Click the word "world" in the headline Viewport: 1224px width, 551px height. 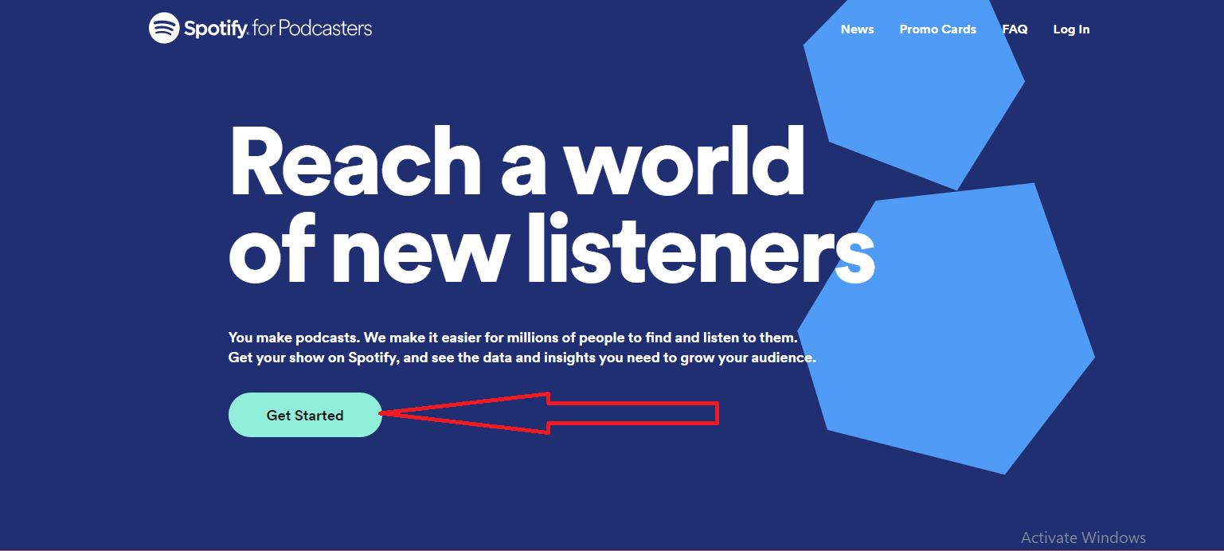[684, 162]
